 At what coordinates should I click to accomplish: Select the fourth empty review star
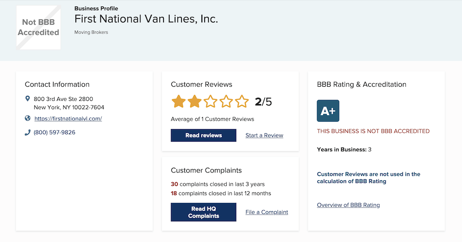(226, 101)
